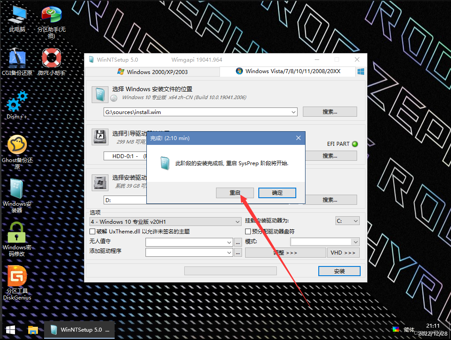
Task: Click the install source package icon
Action: [x=100, y=94]
